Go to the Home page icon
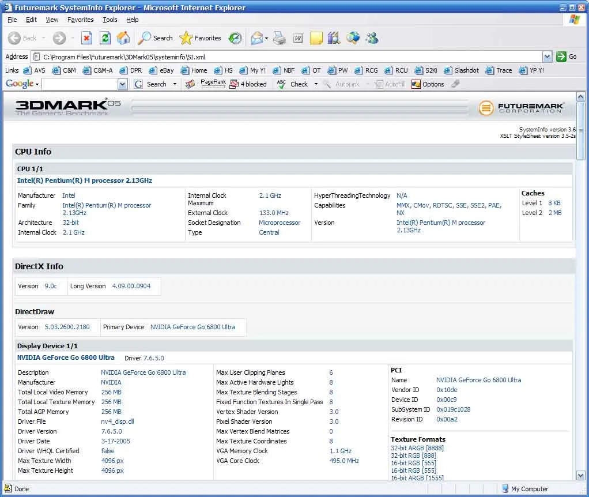The image size is (589, 497). (123, 39)
